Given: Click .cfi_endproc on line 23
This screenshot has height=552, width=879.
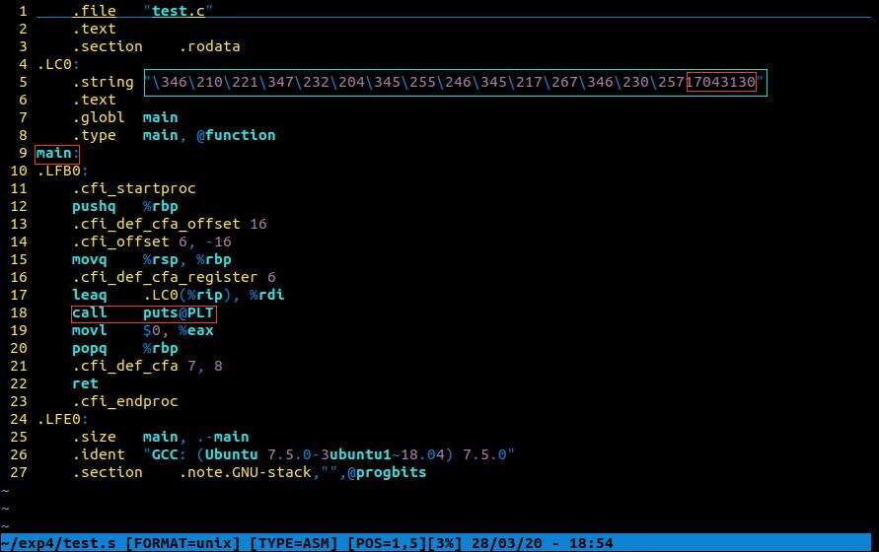Looking at the screenshot, I should 125,402.
